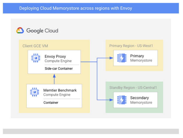Click the 'Primary' heading text
The height and width of the screenshot is (138, 183).
pyautogui.click(x=137, y=56)
